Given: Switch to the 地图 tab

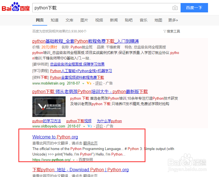Looking at the screenshot, I should point(158,20).
